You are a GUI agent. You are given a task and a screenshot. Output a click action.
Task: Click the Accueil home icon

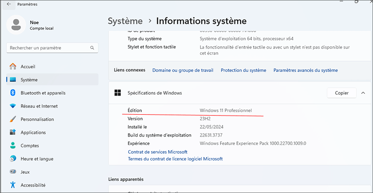[x=13, y=66]
